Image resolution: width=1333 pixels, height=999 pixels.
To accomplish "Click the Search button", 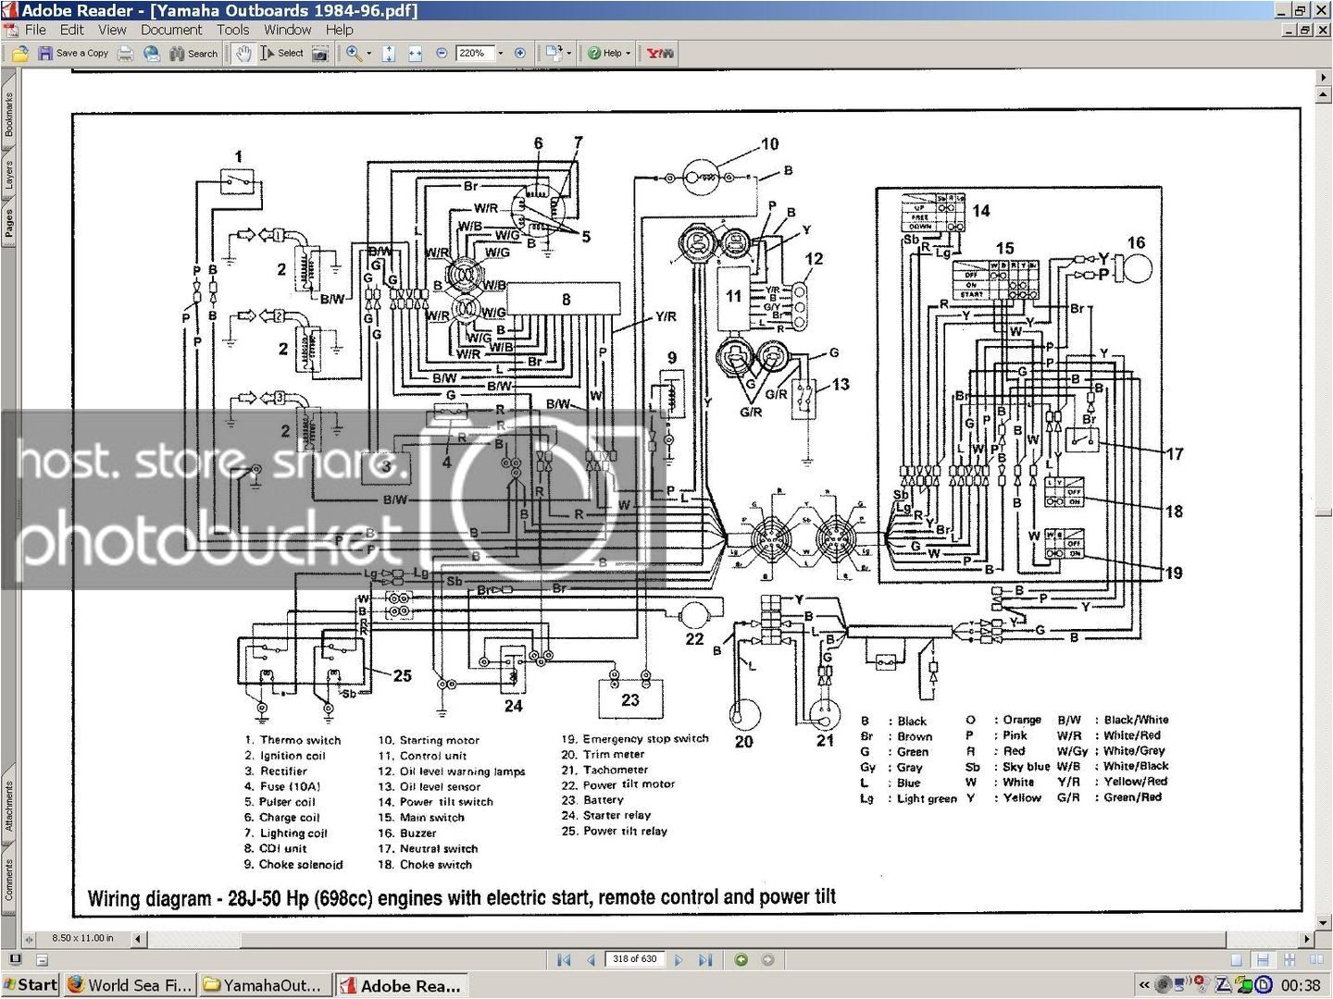I will 193,53.
